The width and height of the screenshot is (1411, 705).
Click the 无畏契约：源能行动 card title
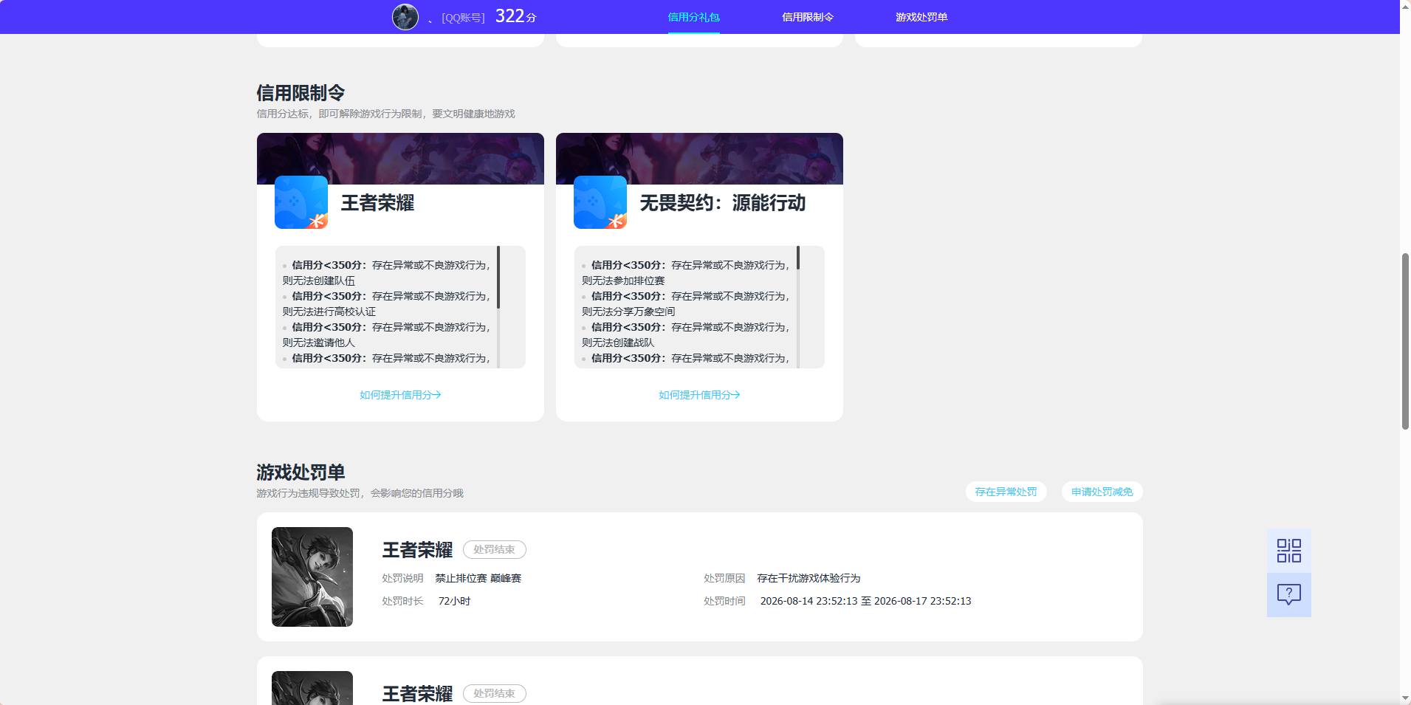coord(722,203)
